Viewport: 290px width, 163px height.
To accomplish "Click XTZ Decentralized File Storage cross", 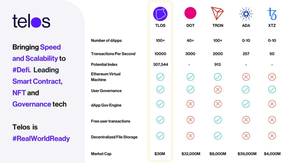I will [x=272, y=136].
